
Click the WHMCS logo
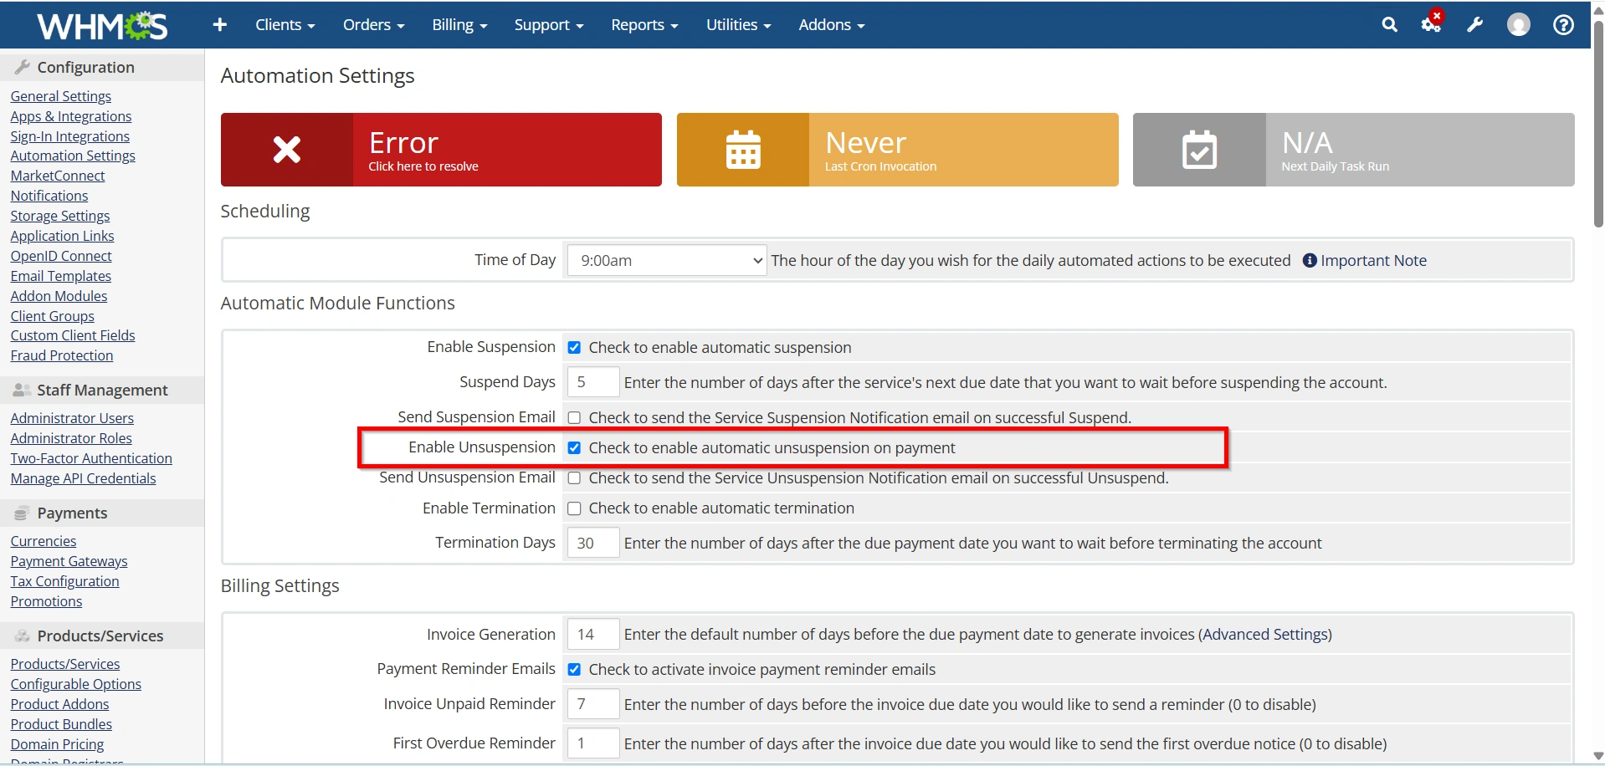click(102, 26)
